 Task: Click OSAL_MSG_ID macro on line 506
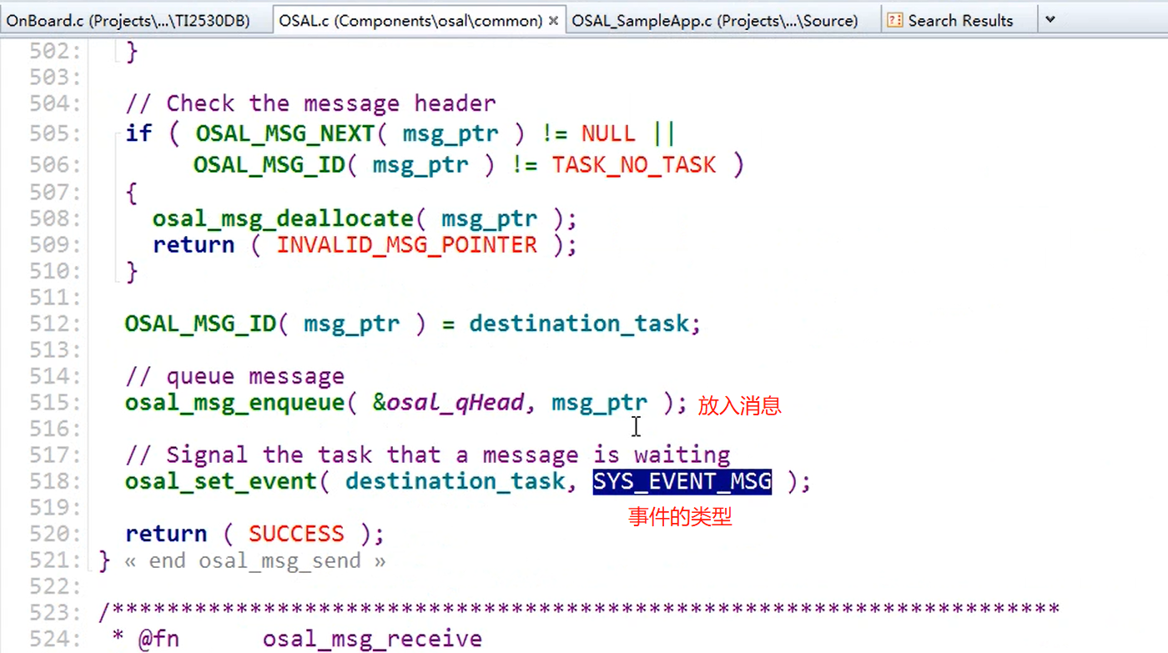pos(269,164)
